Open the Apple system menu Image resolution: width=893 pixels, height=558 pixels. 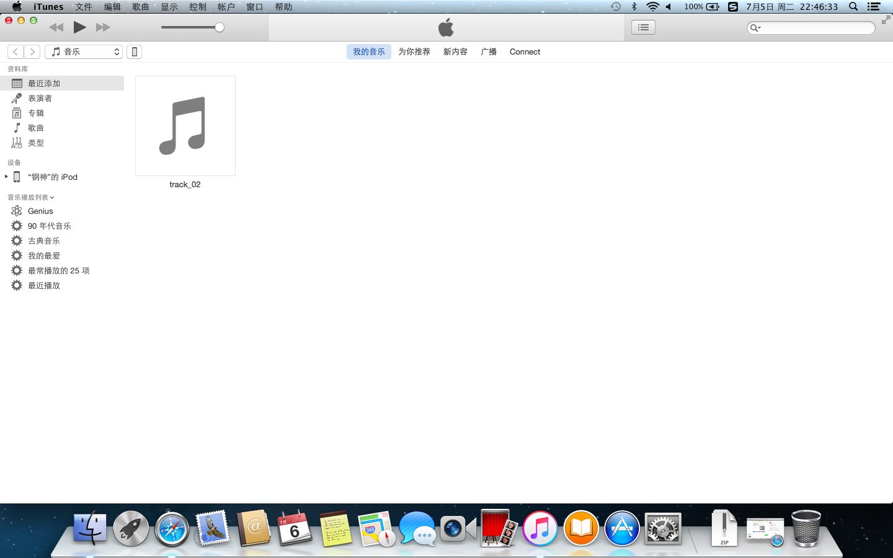[17, 7]
